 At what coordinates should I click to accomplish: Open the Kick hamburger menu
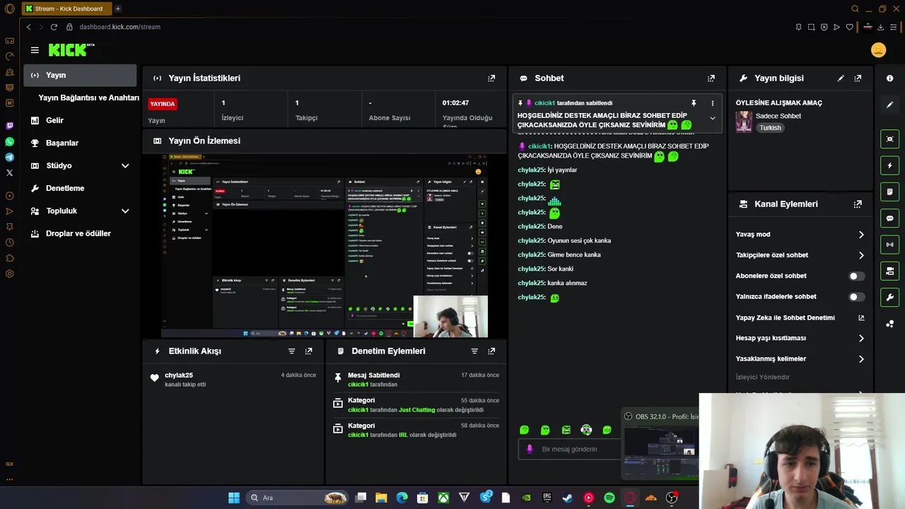click(x=35, y=50)
